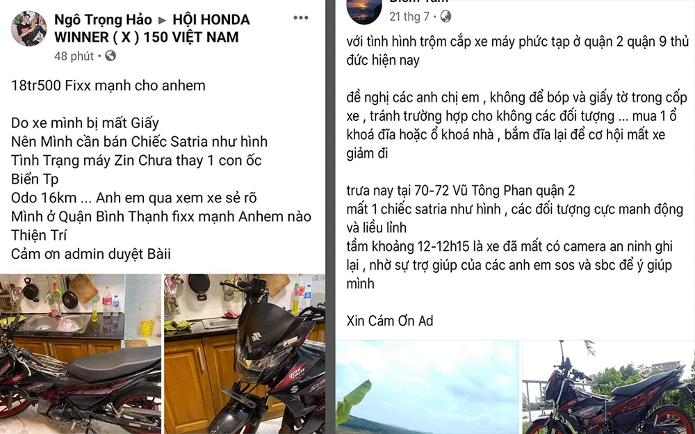The image size is (695, 434).
Task: Click the 70-72 Vũ Tông Phan quận 2 address text
Action: coord(494,191)
